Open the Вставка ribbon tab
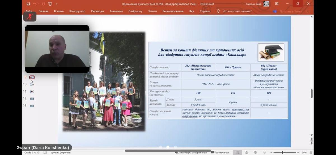 pos(59,11)
